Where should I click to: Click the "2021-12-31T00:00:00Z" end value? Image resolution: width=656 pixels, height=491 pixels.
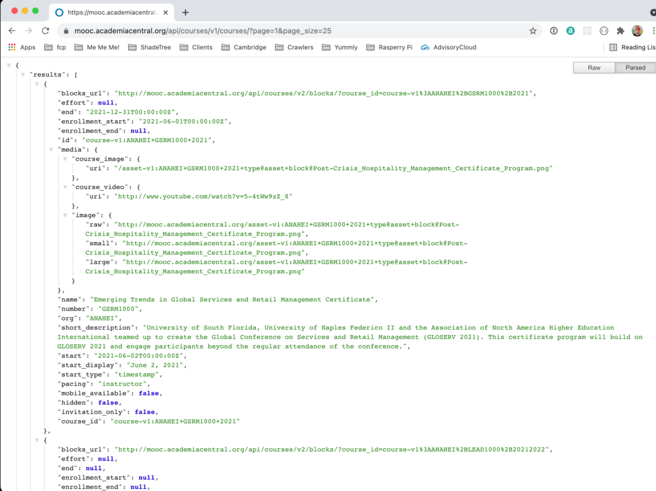(x=131, y=112)
